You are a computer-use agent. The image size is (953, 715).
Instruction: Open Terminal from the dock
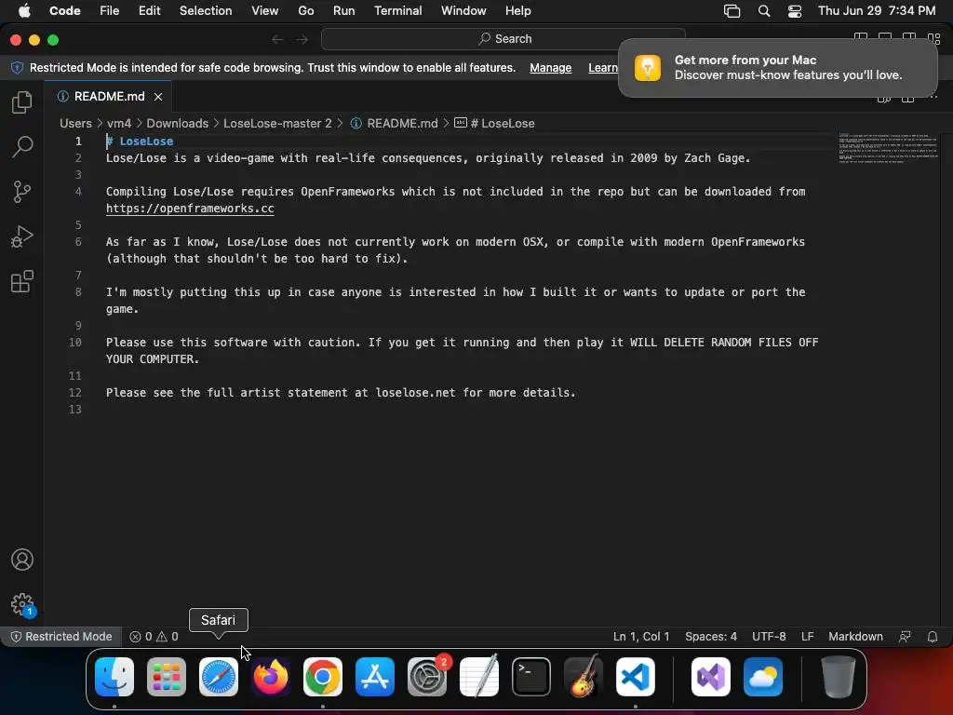pos(531,677)
